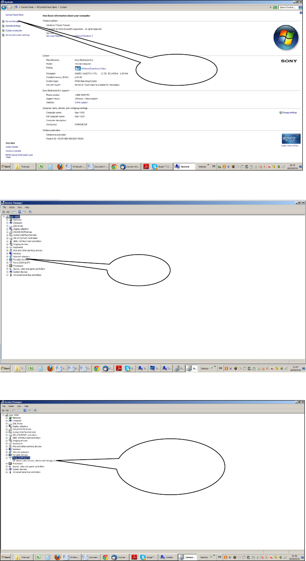Expand Display adapters in Device Manager with Ports collapsed
This screenshot has height=561, width=306.
coord(7,229)
